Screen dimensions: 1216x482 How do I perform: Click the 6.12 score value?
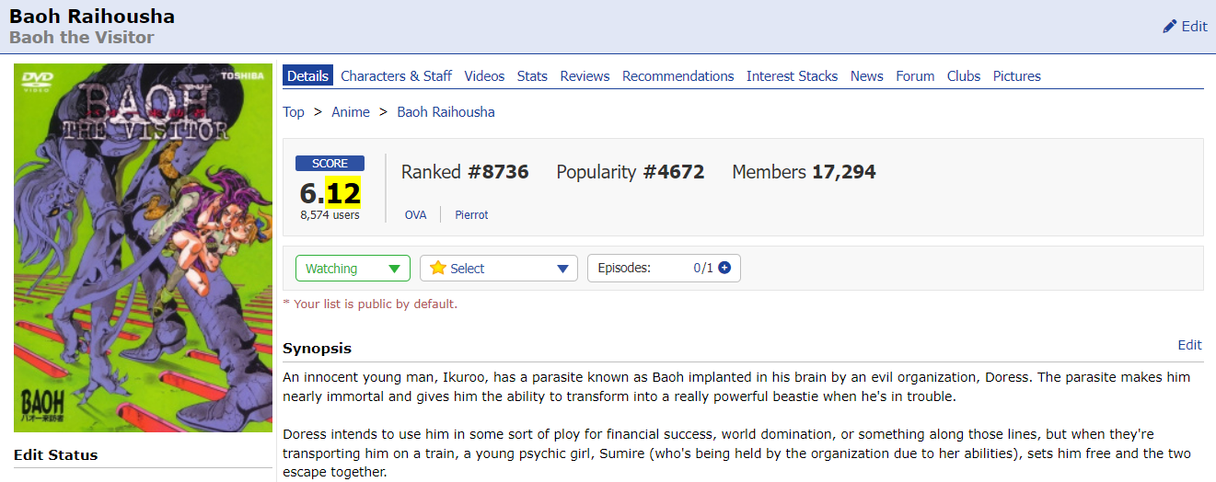point(330,193)
